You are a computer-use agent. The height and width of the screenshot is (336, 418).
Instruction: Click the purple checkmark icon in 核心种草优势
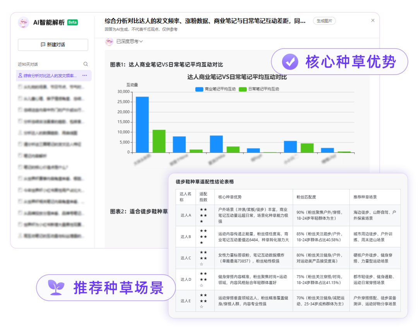point(290,62)
